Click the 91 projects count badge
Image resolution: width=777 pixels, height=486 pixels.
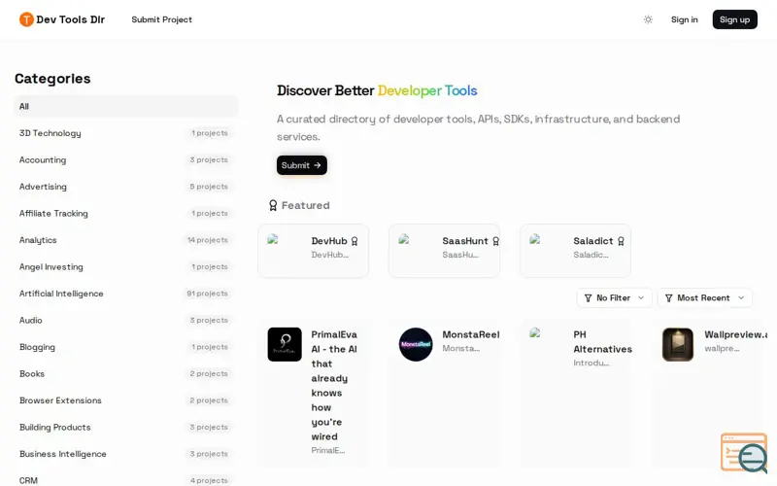[207, 294]
